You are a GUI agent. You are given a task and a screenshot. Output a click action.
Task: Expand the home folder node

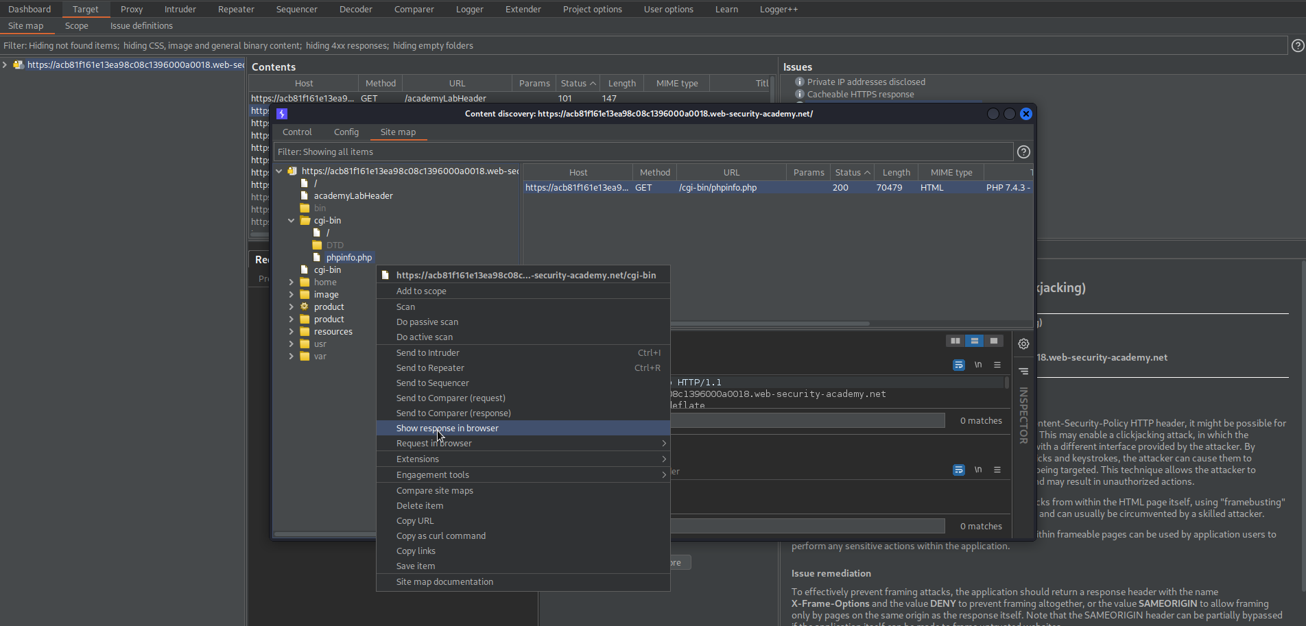292,282
